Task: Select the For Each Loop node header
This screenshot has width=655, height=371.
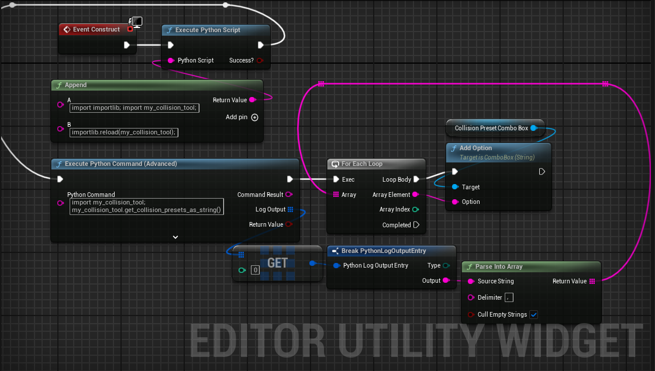Action: [377, 164]
